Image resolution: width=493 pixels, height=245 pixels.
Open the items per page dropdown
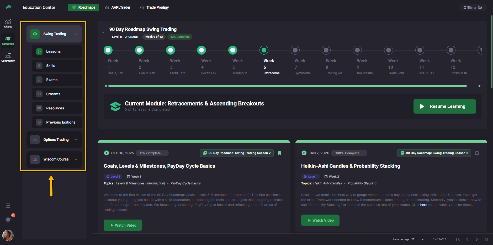[422, 239]
